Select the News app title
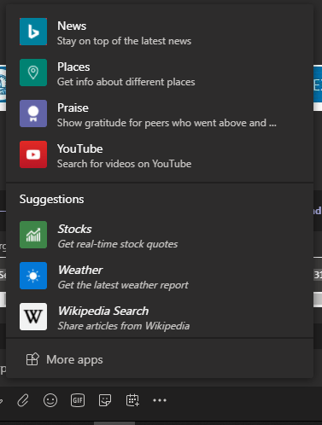The height and width of the screenshot is (425, 322). (72, 26)
